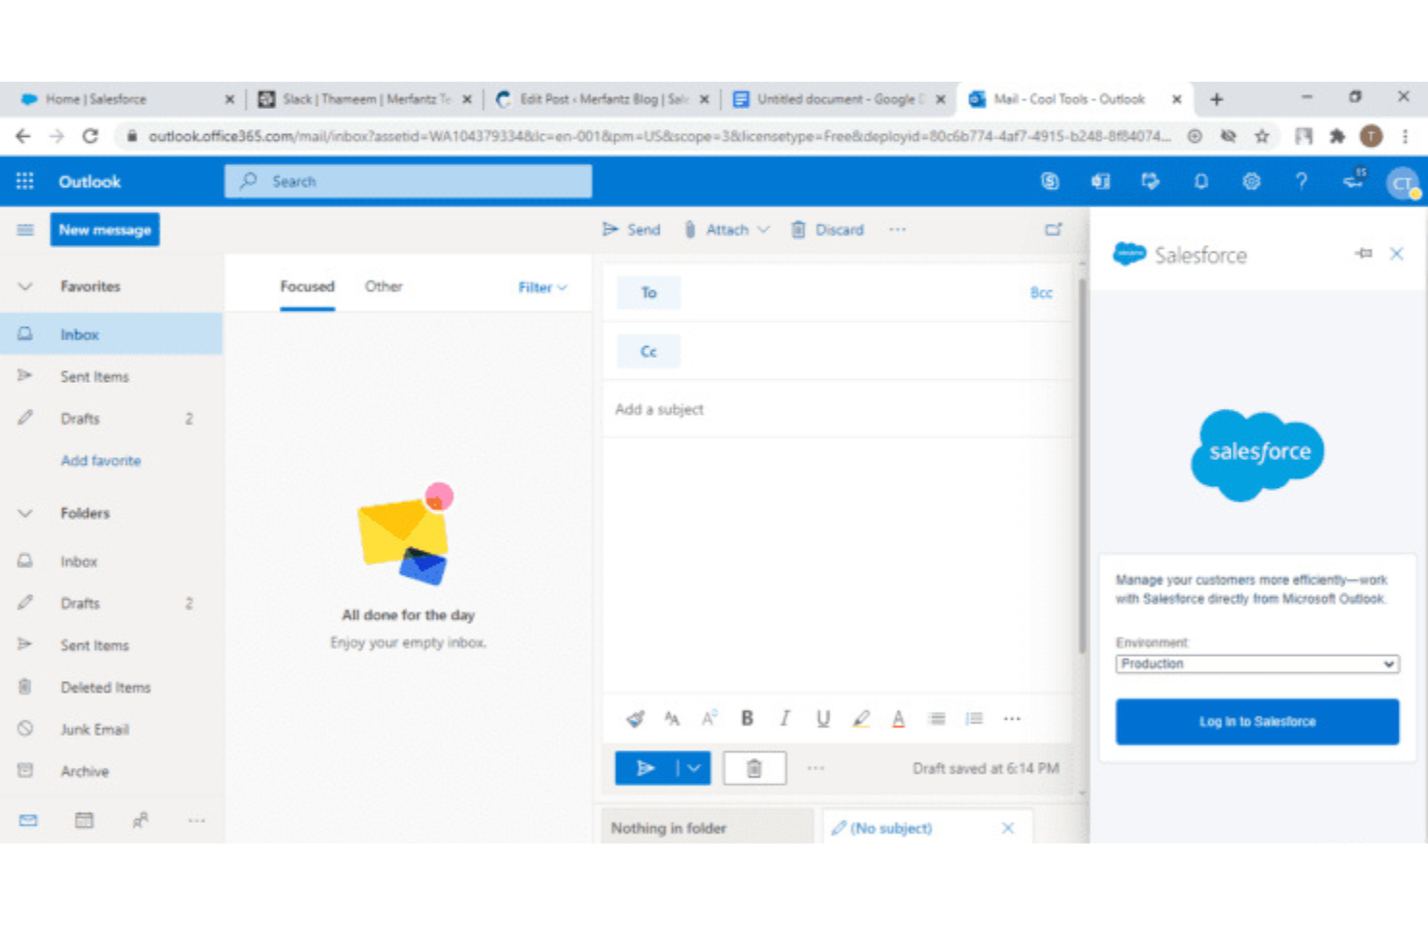Select the text highlight color tool
1428x952 pixels.
point(861,719)
